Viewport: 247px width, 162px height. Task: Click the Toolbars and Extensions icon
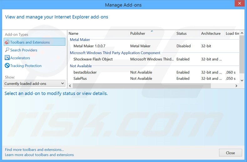point(8,42)
